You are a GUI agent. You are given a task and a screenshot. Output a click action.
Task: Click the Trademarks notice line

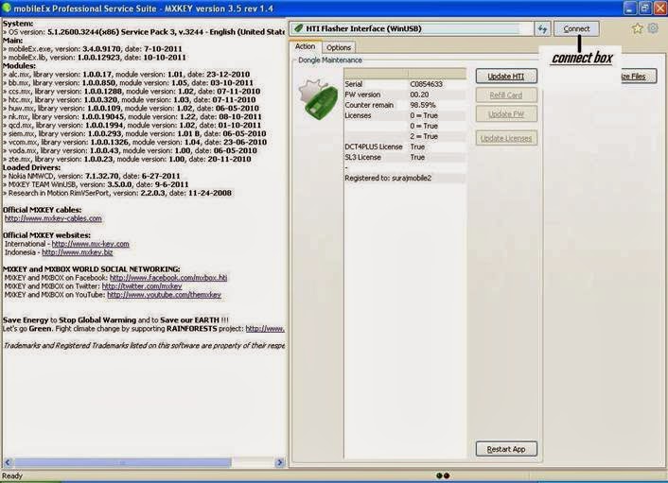[144, 346]
